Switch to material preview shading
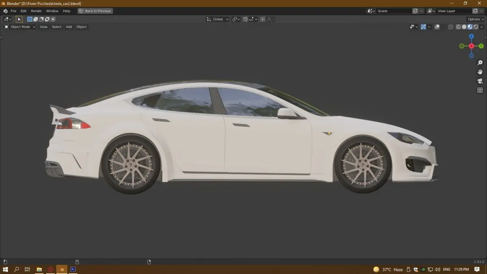 (x=470, y=27)
